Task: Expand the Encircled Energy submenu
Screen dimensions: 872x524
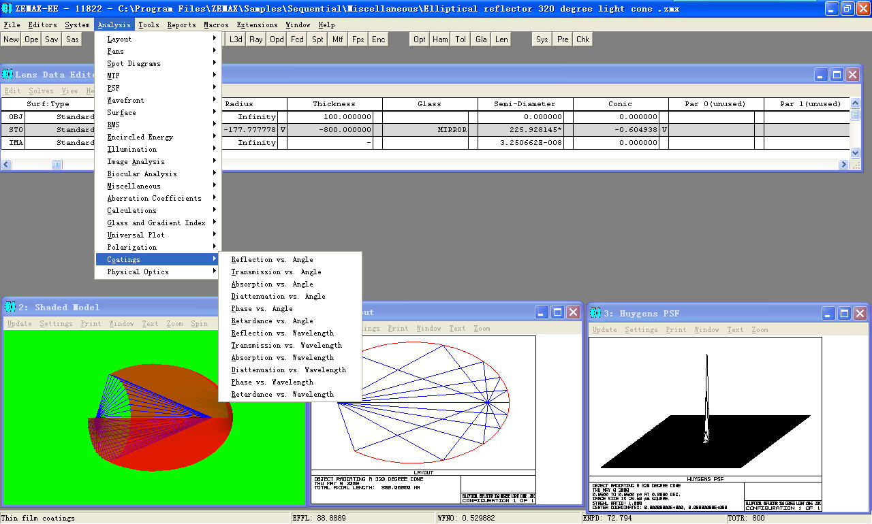Action: [x=158, y=137]
